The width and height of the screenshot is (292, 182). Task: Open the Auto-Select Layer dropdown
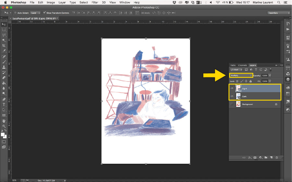point(36,13)
